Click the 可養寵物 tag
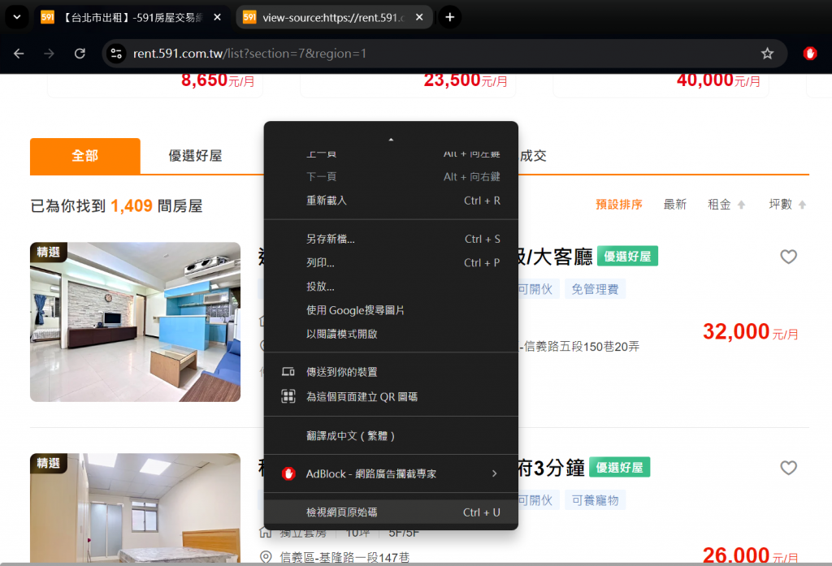This screenshot has width=832, height=566. 595,500
